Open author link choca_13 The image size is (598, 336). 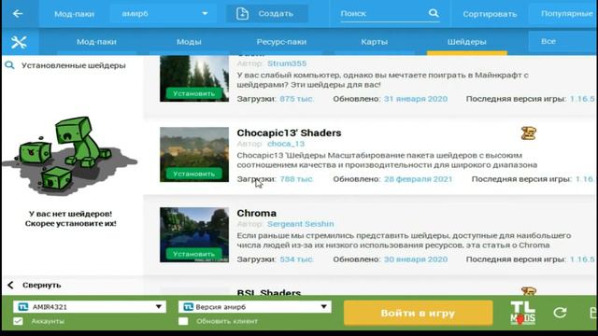[286, 144]
